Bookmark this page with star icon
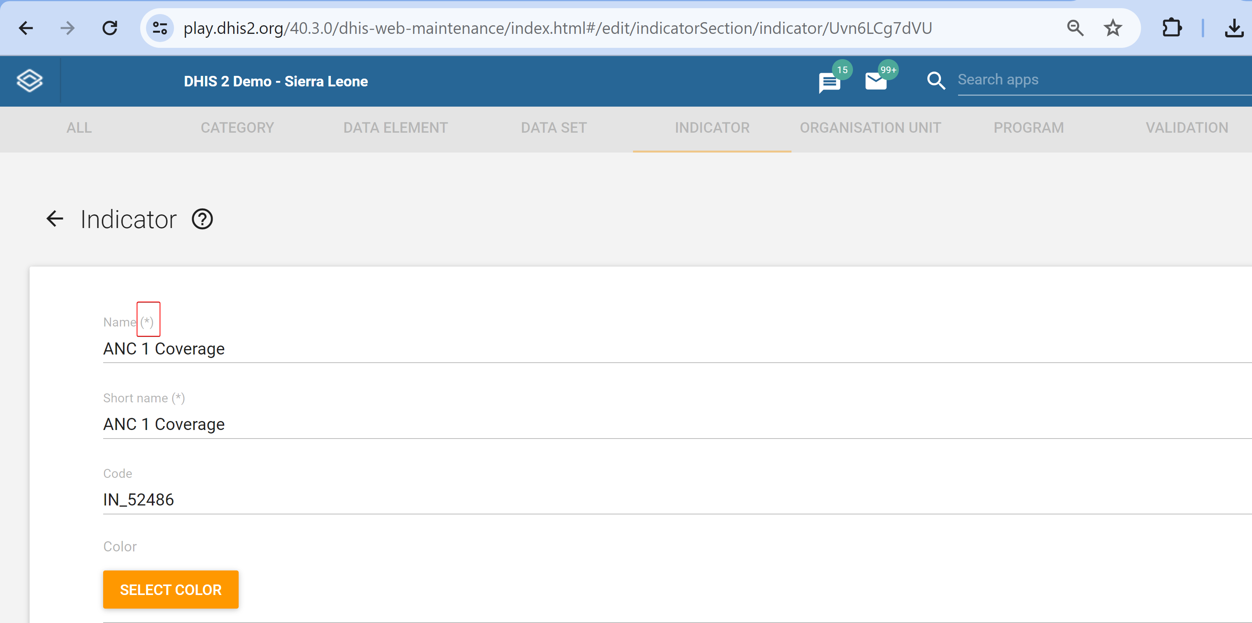Viewport: 1252px width, 623px height. [x=1113, y=28]
